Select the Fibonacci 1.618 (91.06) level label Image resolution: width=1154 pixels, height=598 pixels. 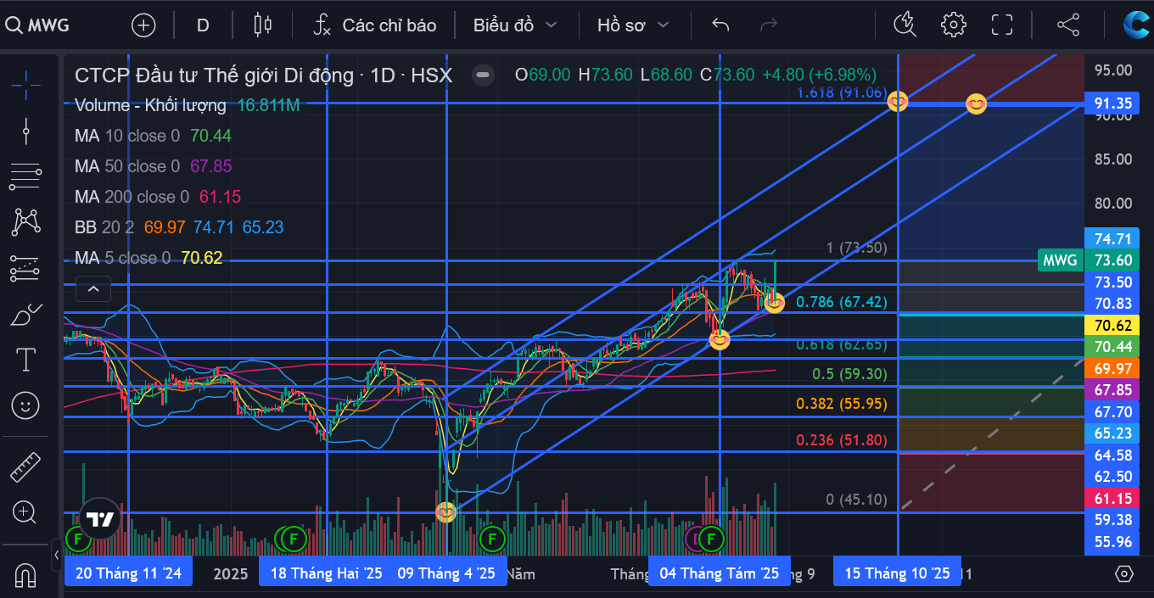(x=841, y=92)
